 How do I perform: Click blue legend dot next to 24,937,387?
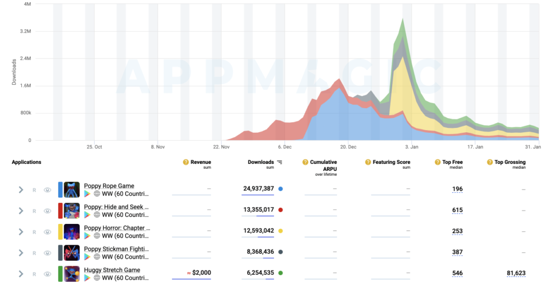[x=280, y=189]
